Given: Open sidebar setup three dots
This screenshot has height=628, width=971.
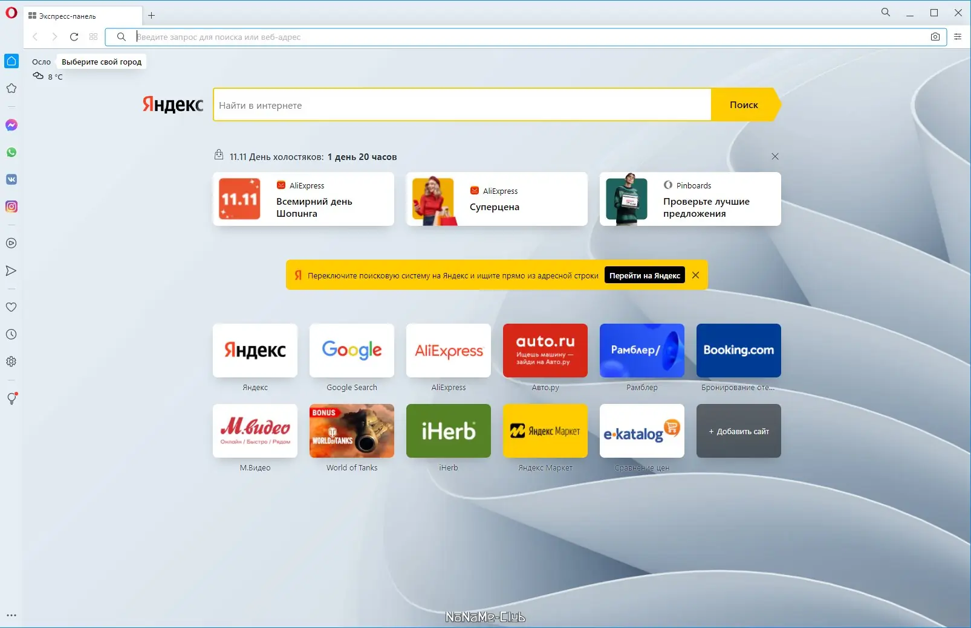Looking at the screenshot, I should tap(11, 615).
